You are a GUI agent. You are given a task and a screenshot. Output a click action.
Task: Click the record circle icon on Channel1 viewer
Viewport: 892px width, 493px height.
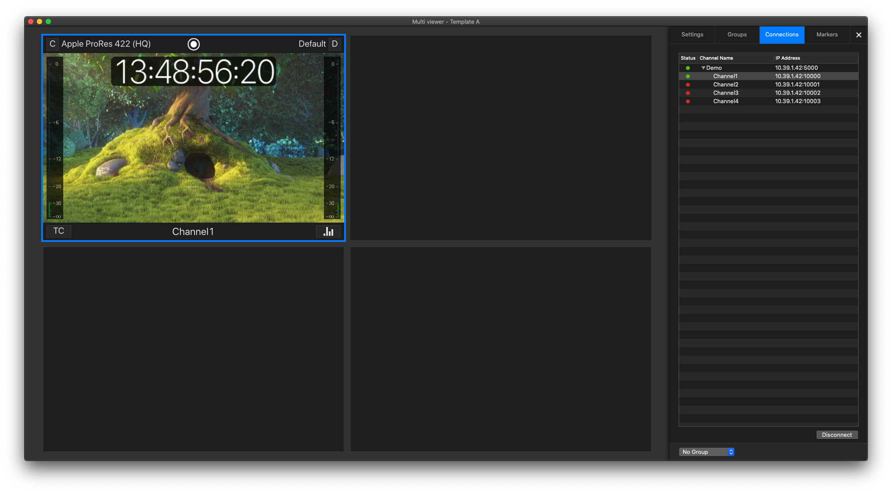194,44
